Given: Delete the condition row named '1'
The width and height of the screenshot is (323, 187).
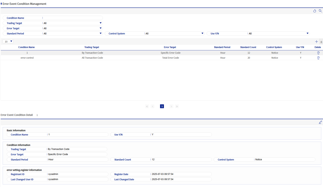Looking at the screenshot, I should pos(318,53).
